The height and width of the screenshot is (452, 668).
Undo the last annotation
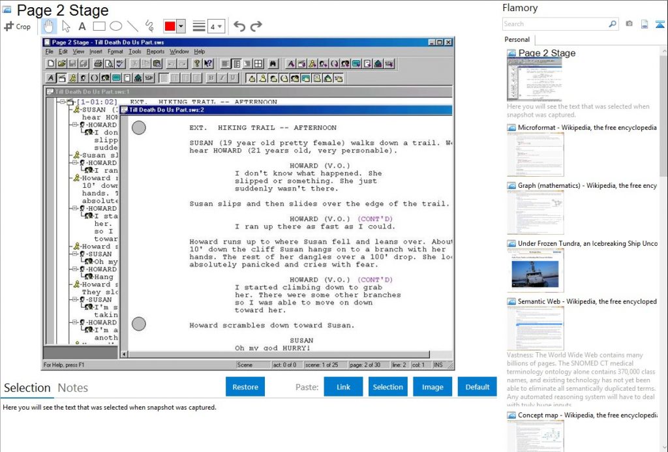coord(239,26)
